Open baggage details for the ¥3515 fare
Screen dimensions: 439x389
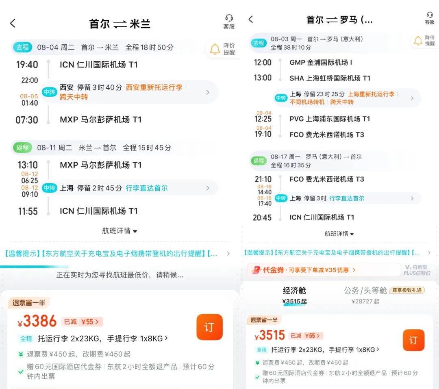325,350
